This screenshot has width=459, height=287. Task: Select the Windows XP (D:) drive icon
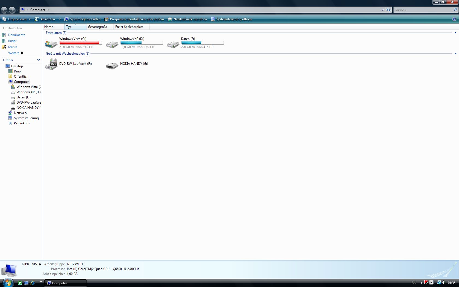click(112, 44)
